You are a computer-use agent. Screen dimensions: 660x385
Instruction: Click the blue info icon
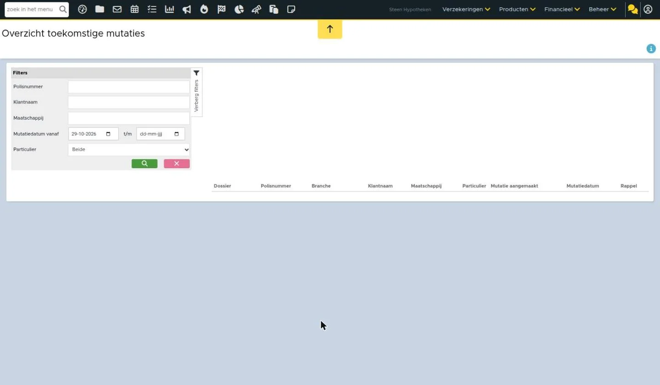651,49
